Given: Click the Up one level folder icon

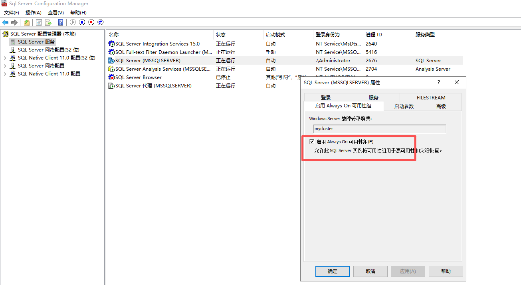Looking at the screenshot, I should point(27,22).
